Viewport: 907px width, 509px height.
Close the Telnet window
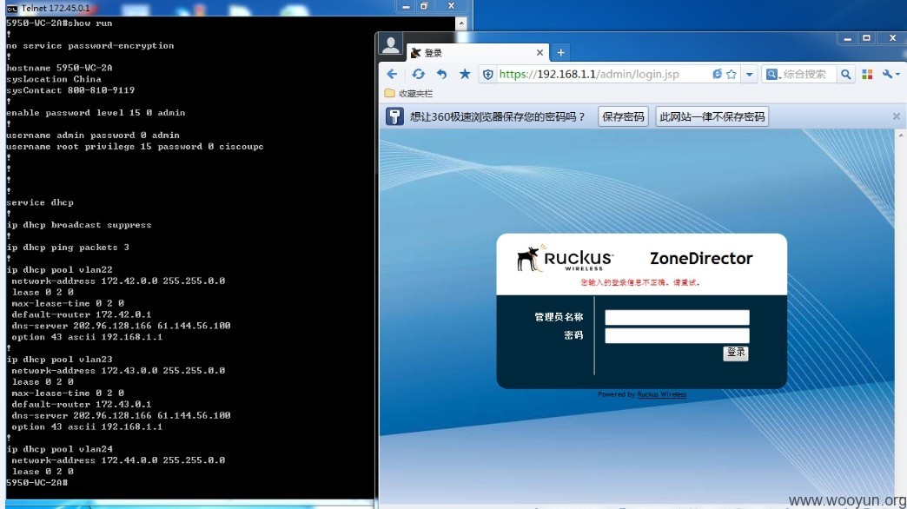click(451, 6)
